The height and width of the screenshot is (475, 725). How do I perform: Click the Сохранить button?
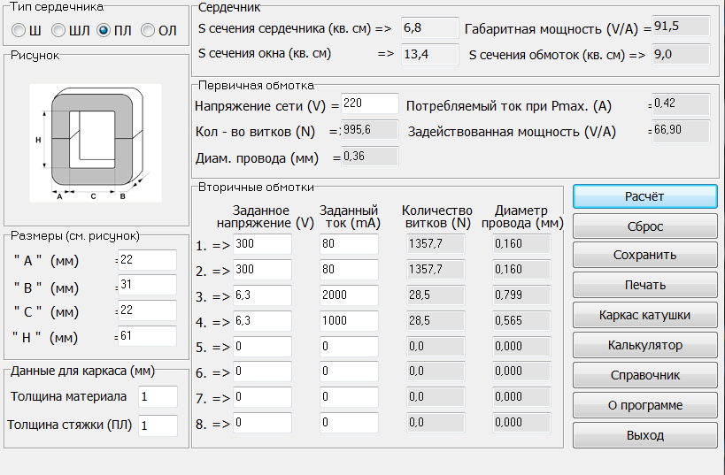click(645, 255)
